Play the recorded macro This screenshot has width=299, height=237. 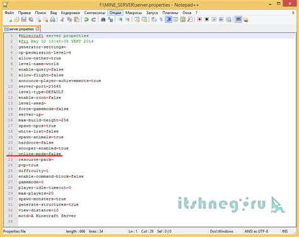pyautogui.click(x=214, y=20)
